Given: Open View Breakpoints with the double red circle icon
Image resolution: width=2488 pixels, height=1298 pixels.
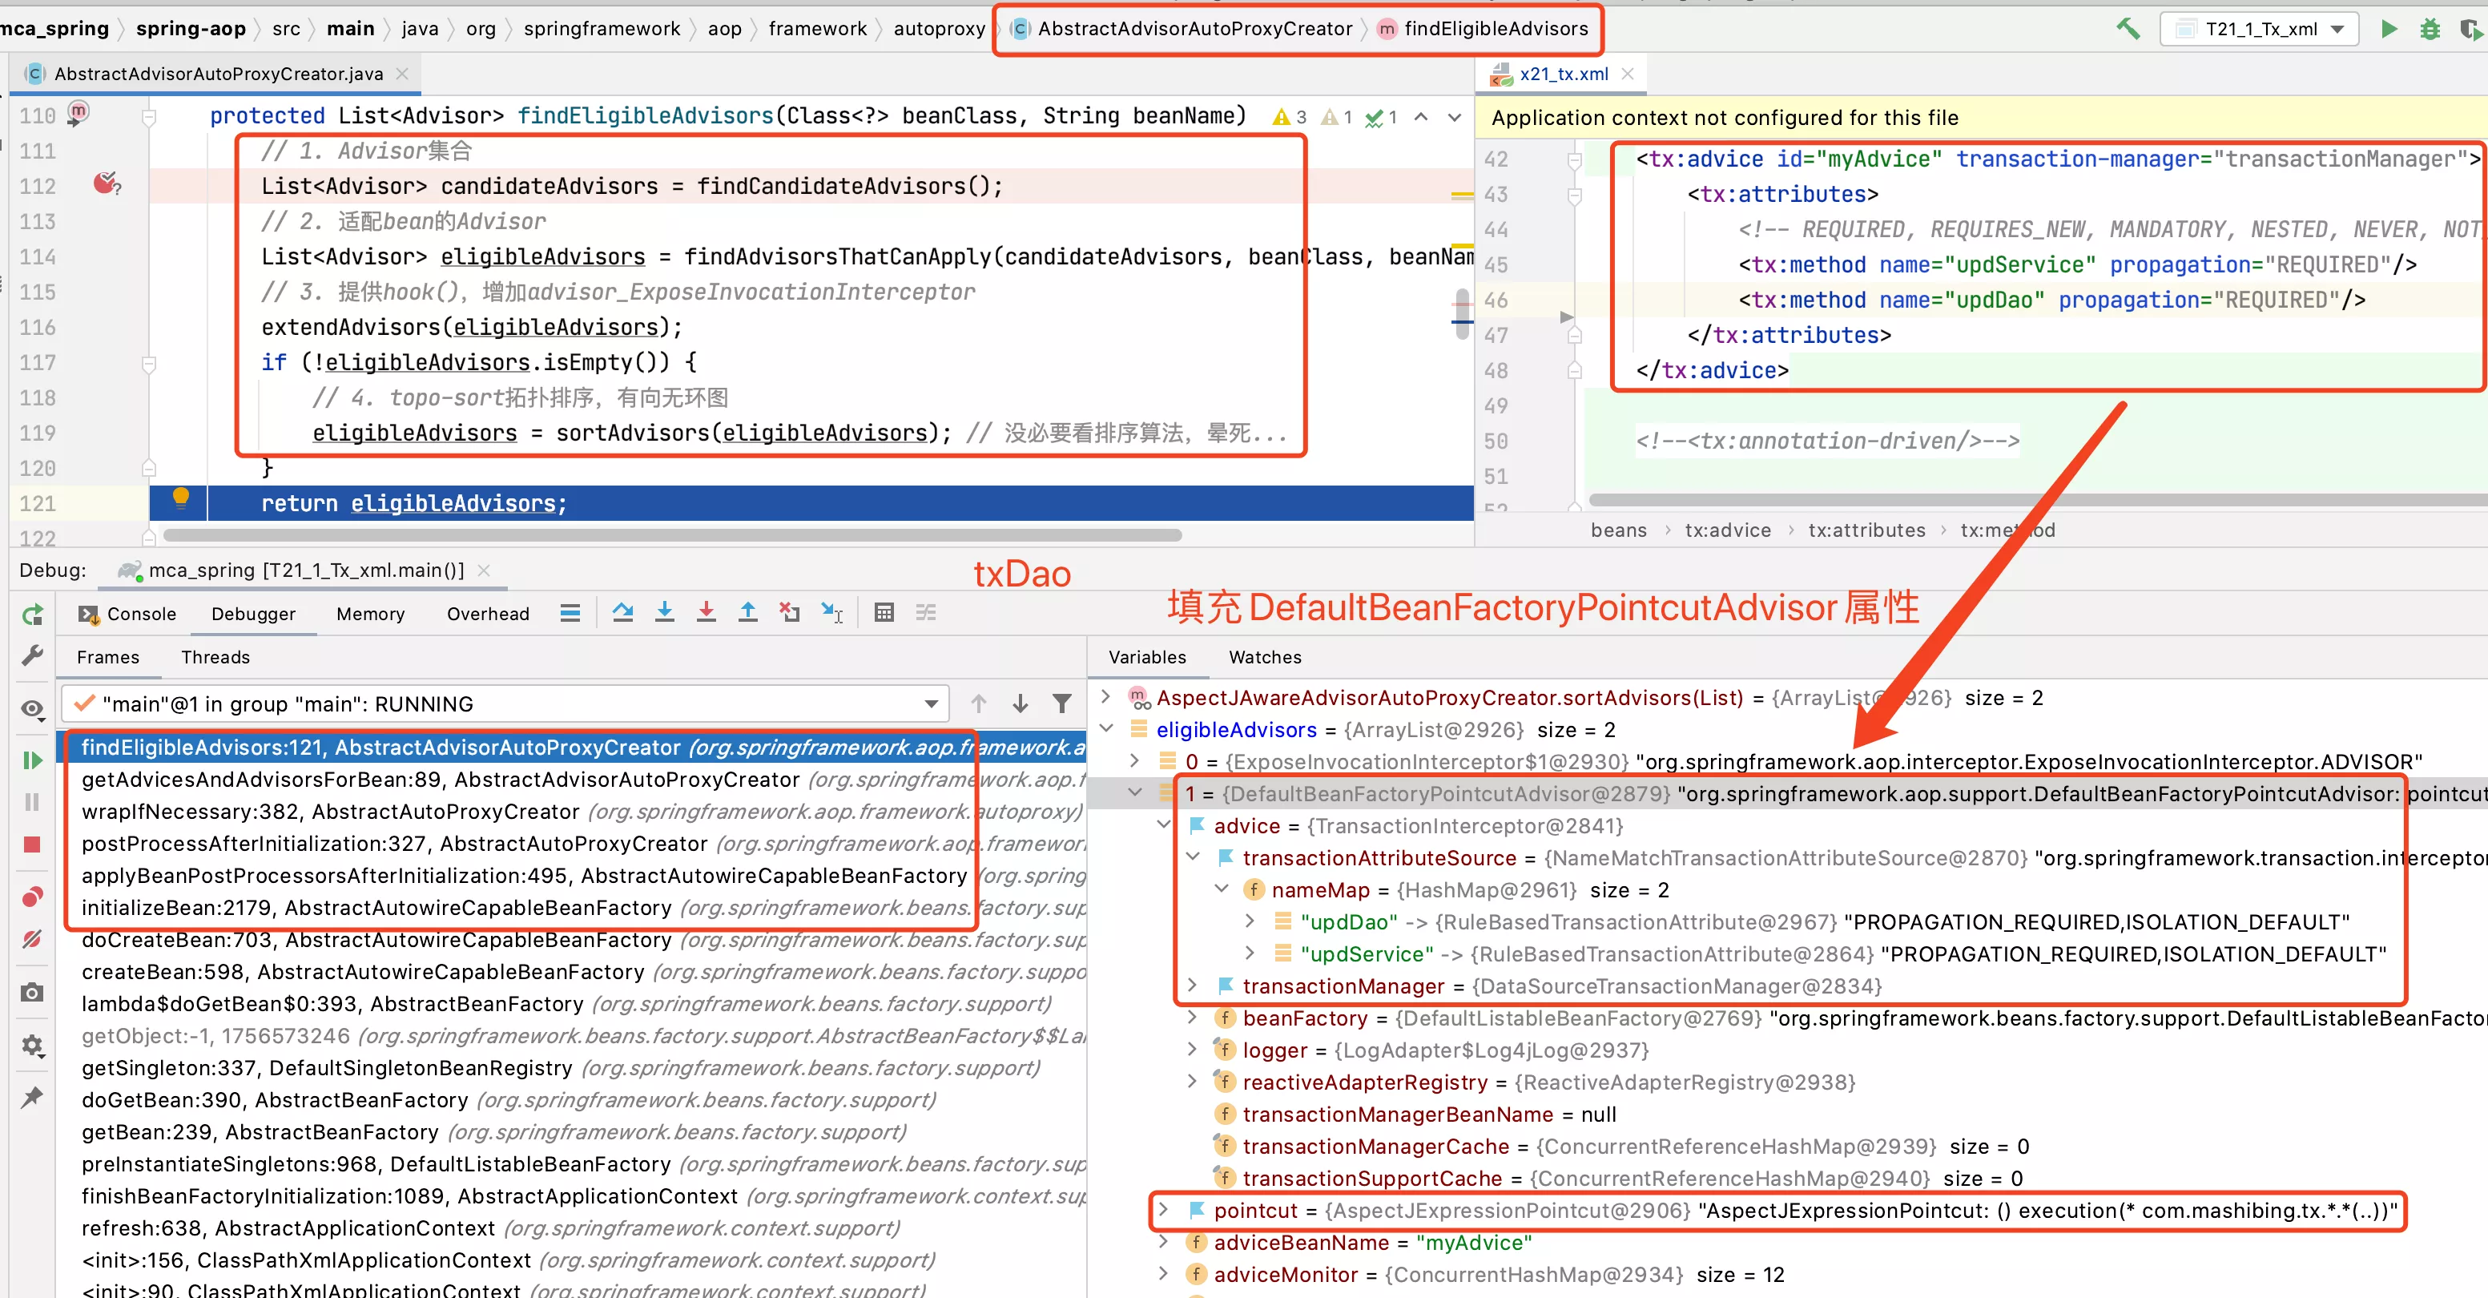Looking at the screenshot, I should pyautogui.click(x=33, y=897).
